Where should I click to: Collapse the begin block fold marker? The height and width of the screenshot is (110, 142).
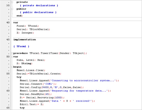pos(12,67)
